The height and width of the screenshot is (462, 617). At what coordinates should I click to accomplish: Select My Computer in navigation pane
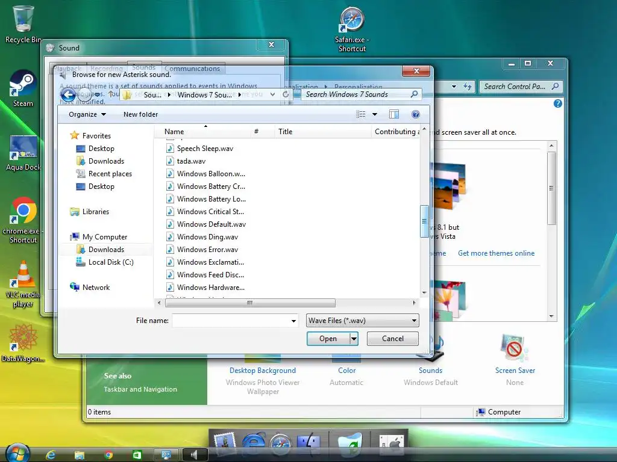pyautogui.click(x=105, y=237)
